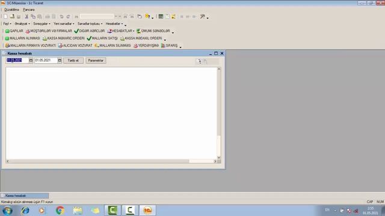Maximize the Kassa hesabatı window
This screenshot has height=216, width=385.
[x=216, y=53]
